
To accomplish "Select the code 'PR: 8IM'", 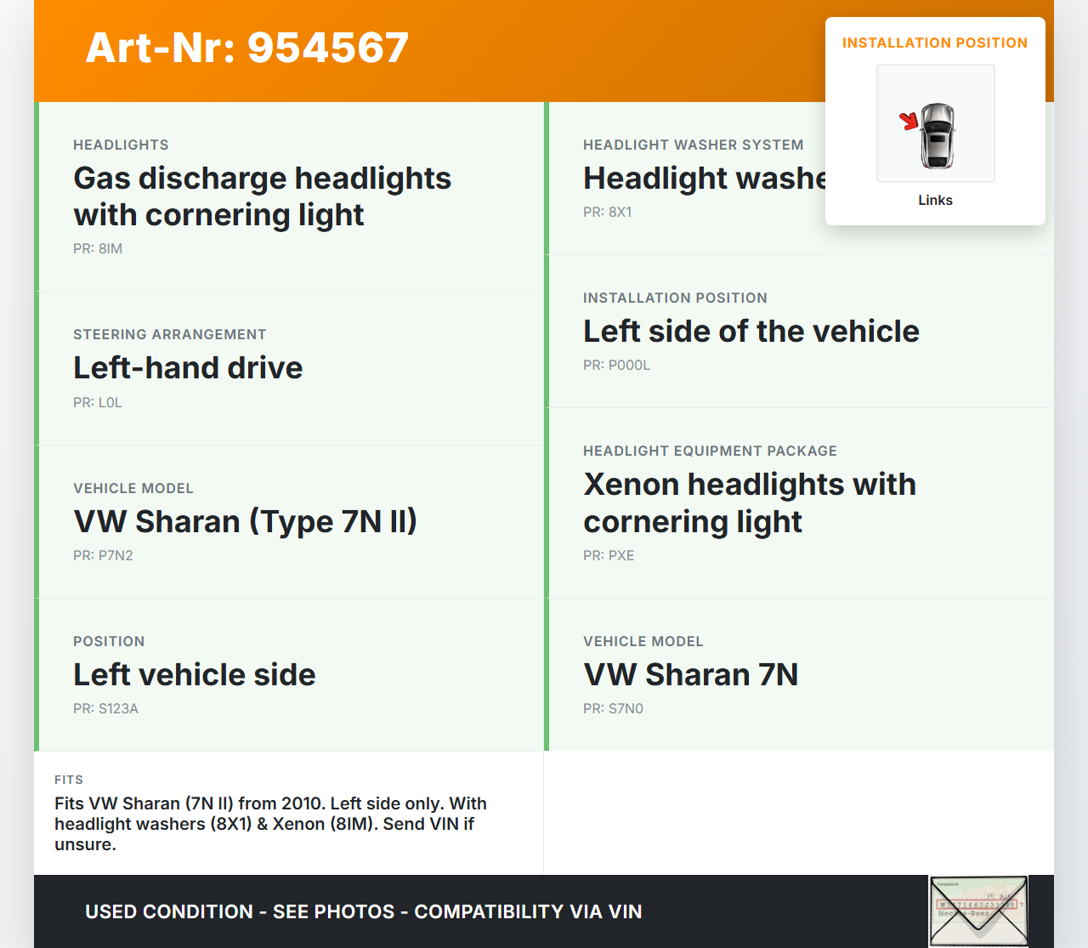I will [98, 249].
